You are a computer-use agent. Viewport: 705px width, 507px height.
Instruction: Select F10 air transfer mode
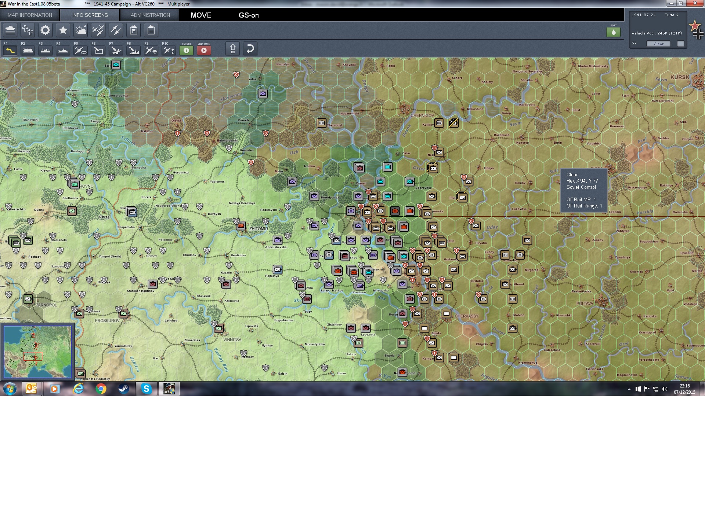pyautogui.click(x=169, y=50)
